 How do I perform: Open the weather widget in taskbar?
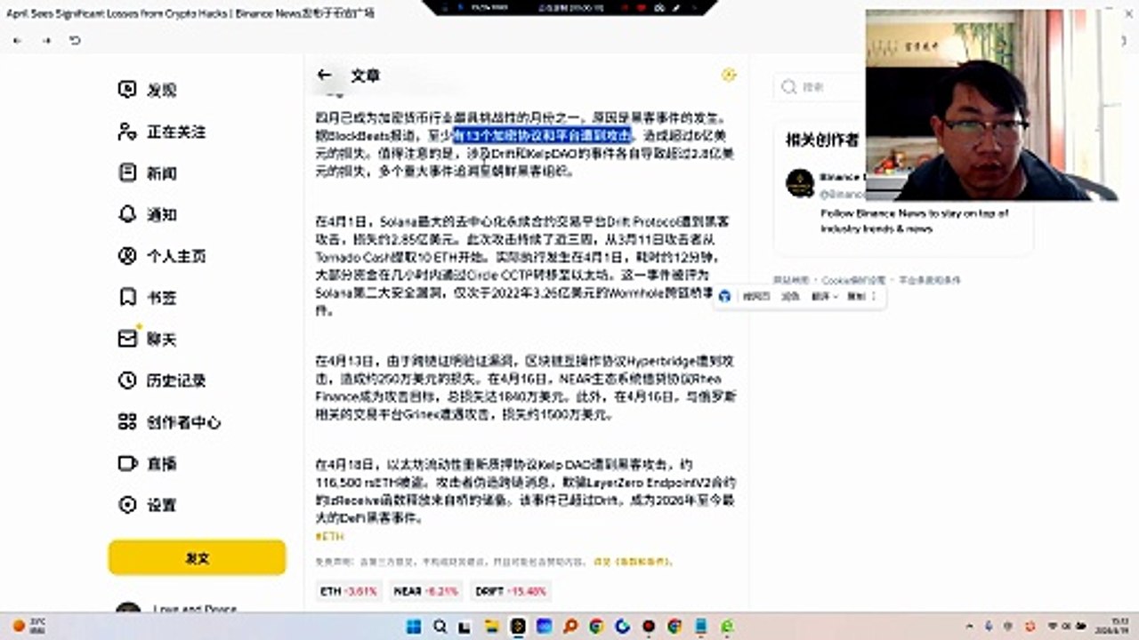[28, 627]
